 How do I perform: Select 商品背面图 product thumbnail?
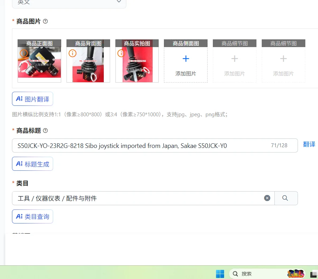88,61
